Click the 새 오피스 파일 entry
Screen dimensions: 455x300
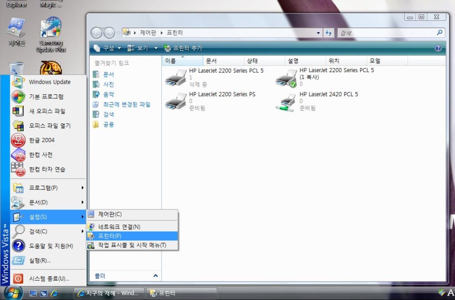tap(48, 111)
